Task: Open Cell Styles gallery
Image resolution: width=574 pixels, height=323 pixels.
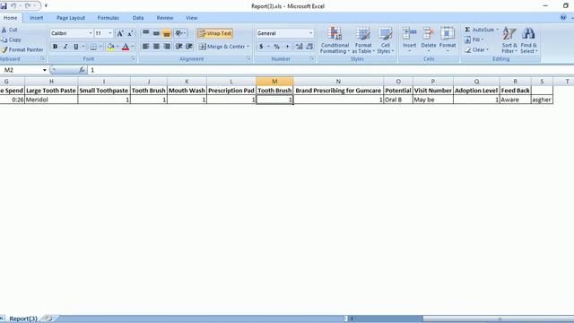Action: (x=386, y=40)
